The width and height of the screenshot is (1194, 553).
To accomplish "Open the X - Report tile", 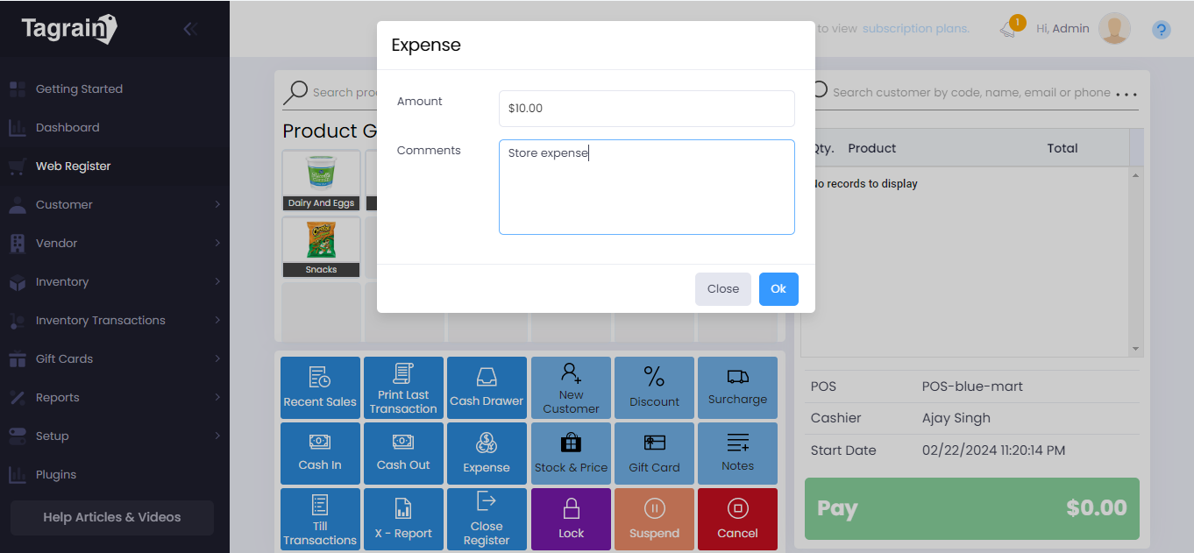I will pos(403,519).
